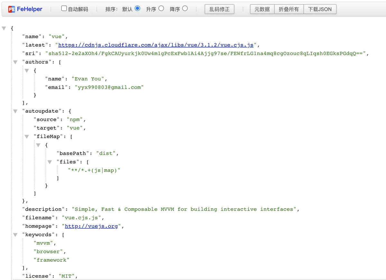Click the "email" key
This screenshot has width=386, height=280.
coord(57,87)
